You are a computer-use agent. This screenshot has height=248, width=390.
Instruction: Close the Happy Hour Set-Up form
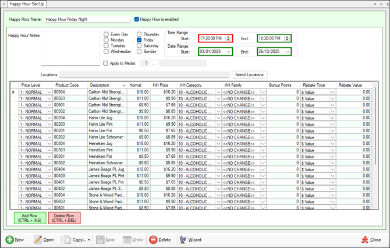point(371,239)
